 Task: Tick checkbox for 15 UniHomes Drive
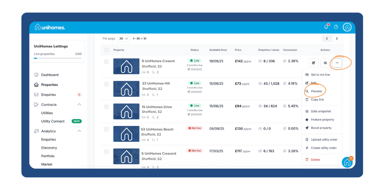click(106, 107)
